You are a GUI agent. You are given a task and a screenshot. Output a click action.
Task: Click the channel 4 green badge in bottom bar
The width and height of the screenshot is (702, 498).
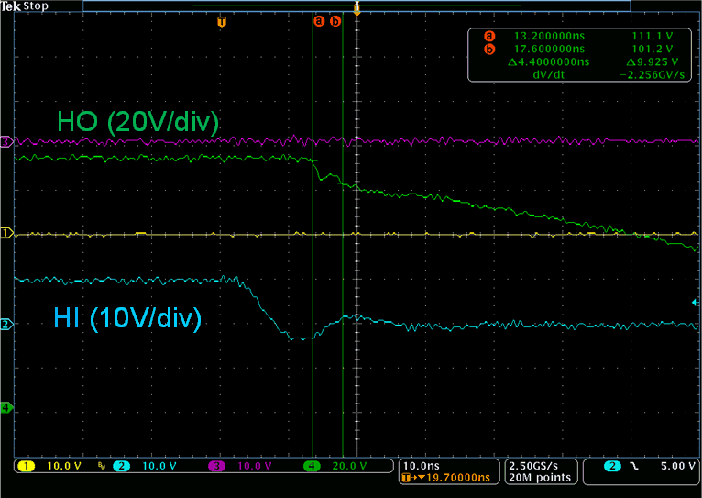coord(312,466)
